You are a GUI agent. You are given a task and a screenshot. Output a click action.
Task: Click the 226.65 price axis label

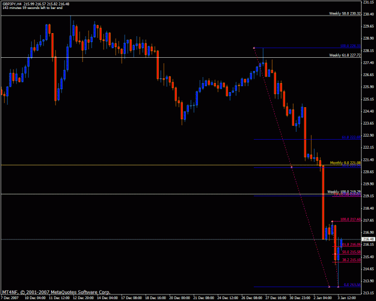[369, 75]
